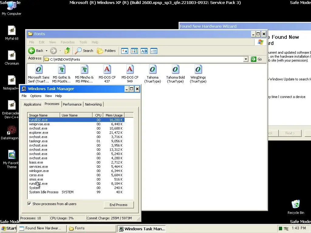Select MS Mincho & MS PMincho font

pos(84,74)
